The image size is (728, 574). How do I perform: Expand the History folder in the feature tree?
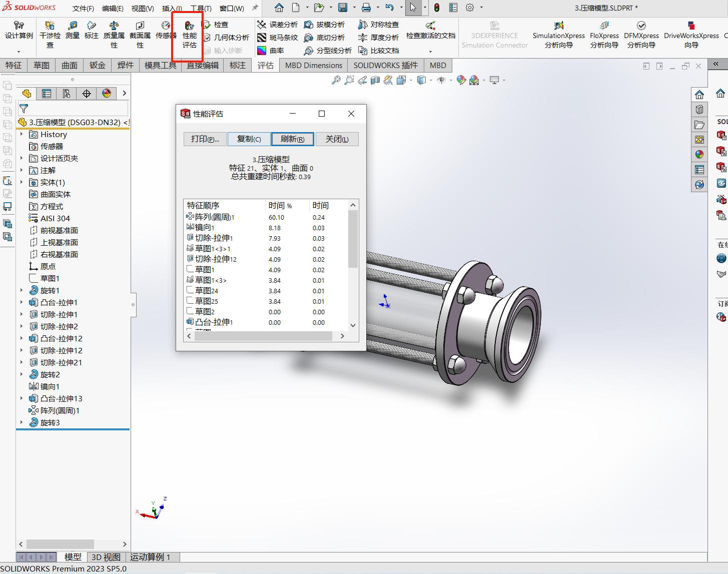click(x=21, y=134)
